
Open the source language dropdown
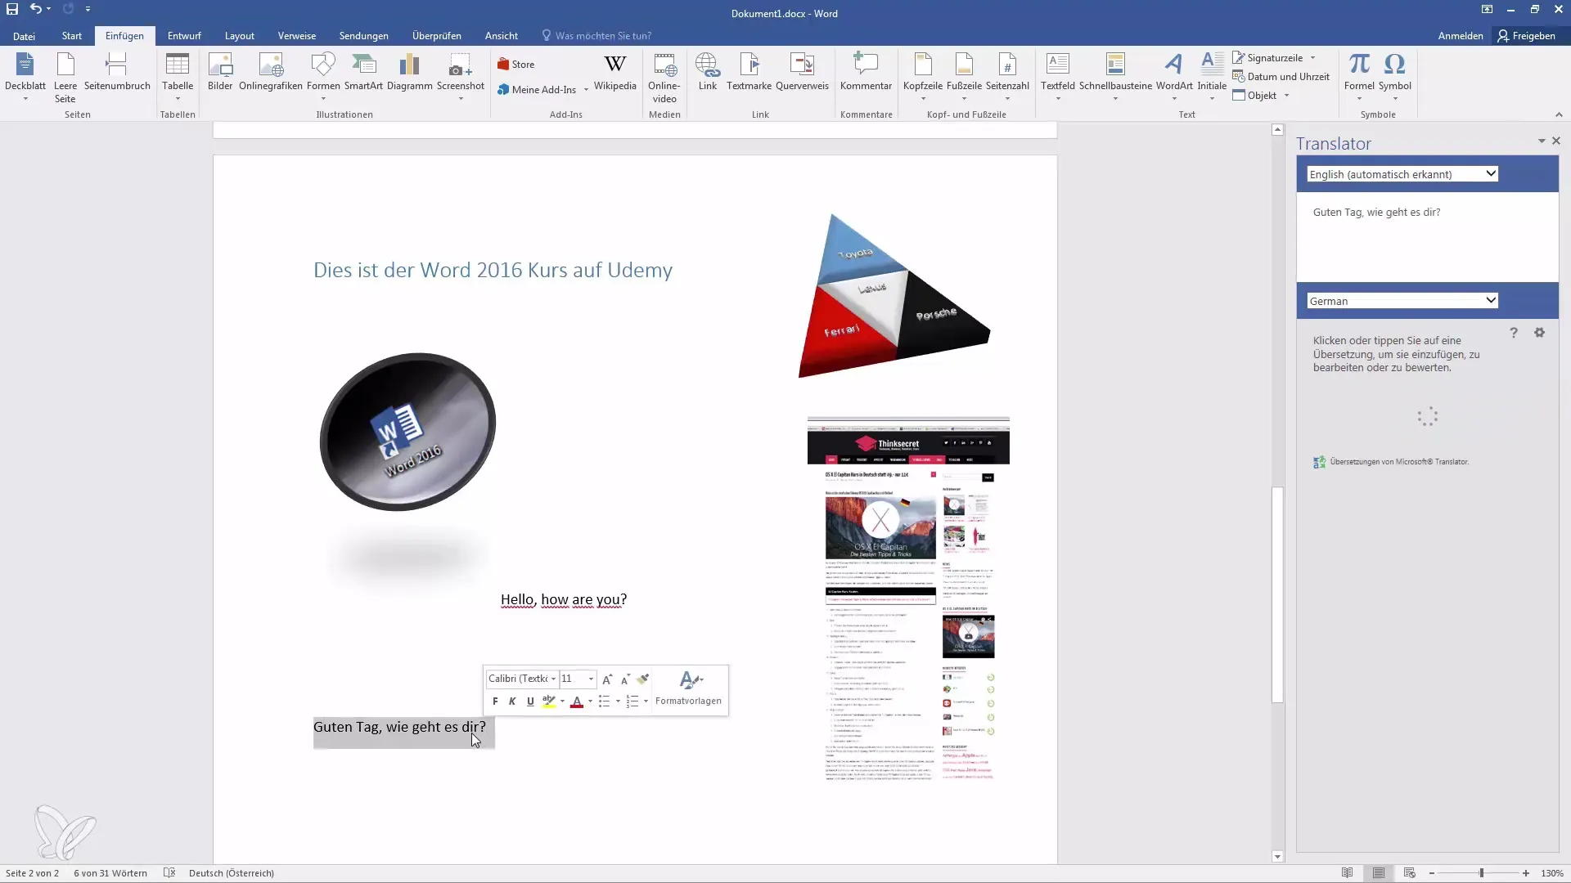coord(1402,174)
